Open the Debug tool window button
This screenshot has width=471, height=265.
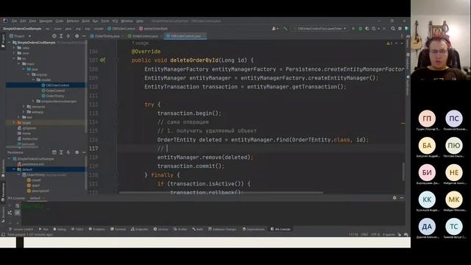pyautogui.click(x=60, y=229)
